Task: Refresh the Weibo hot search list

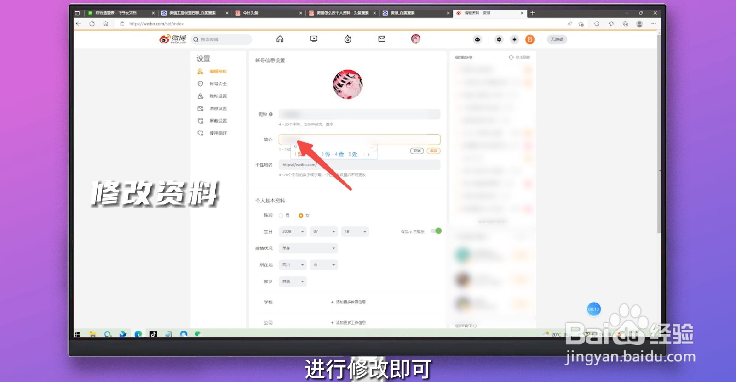Action: click(519, 57)
